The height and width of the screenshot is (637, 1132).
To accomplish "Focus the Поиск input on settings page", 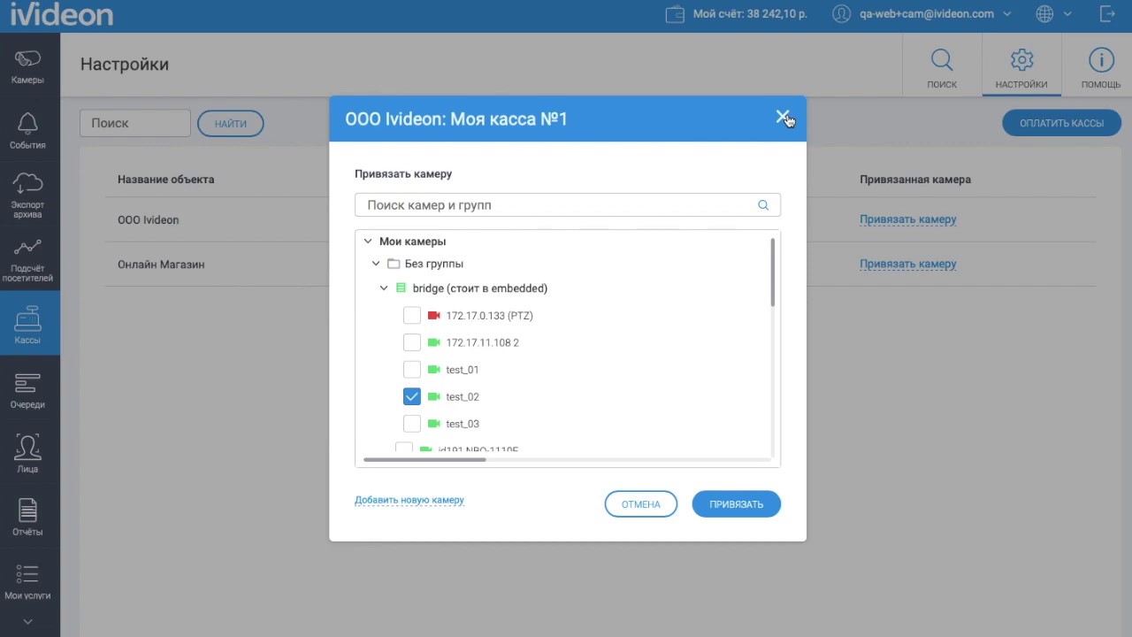I will pyautogui.click(x=135, y=123).
